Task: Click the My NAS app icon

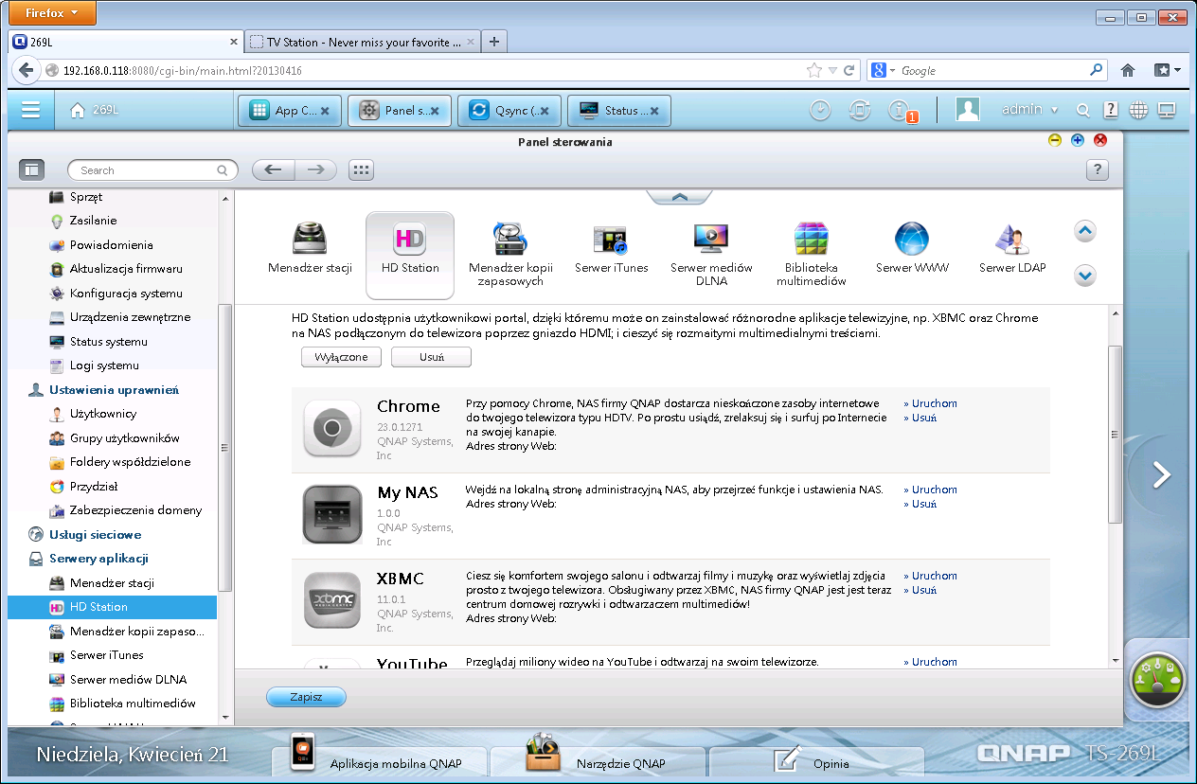Action: point(332,514)
